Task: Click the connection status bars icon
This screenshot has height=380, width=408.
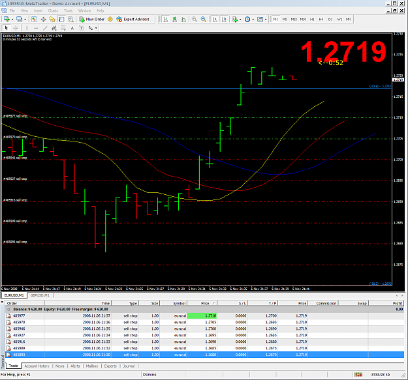Action: (x=358, y=374)
